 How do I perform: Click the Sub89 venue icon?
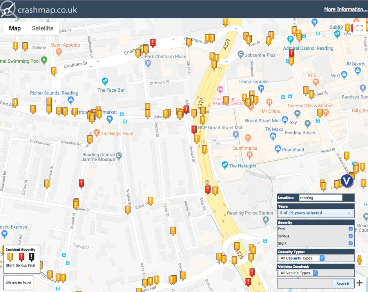tap(337, 34)
